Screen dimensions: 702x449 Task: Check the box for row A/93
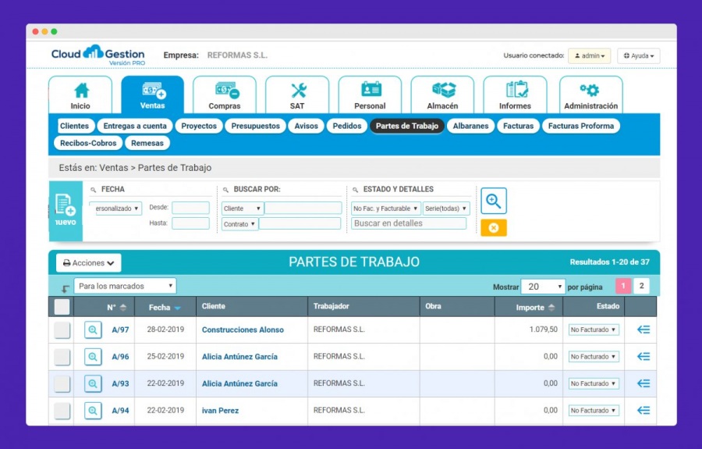(62, 384)
